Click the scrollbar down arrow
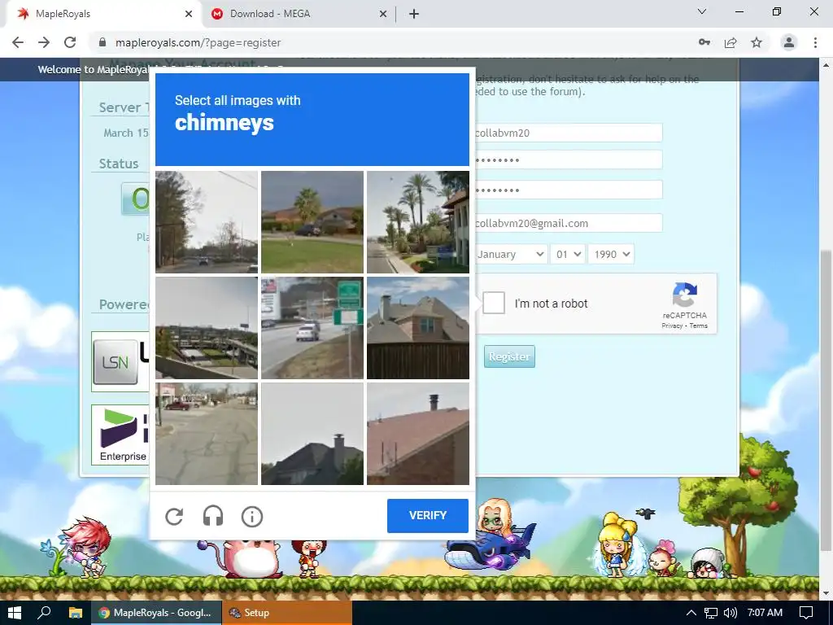This screenshot has width=833, height=625. click(x=826, y=592)
